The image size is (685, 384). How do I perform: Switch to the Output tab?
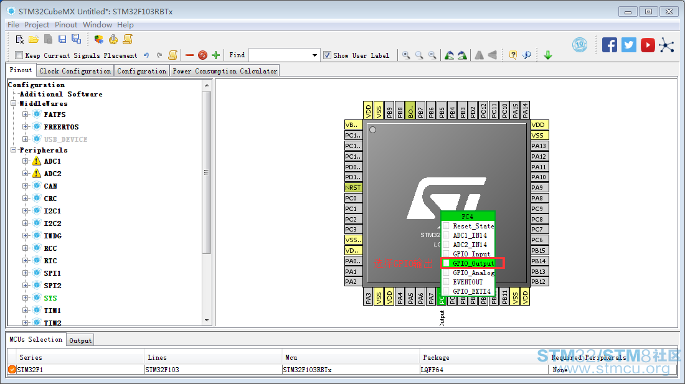tap(80, 340)
